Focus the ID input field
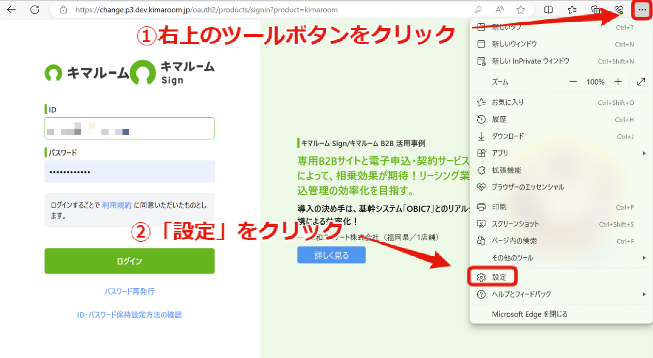The width and height of the screenshot is (653, 358). 129,128
